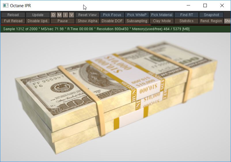Toggle Show Alpha
Image resolution: width=231 pixels, height=162 pixels.
pyautogui.click(x=87, y=21)
